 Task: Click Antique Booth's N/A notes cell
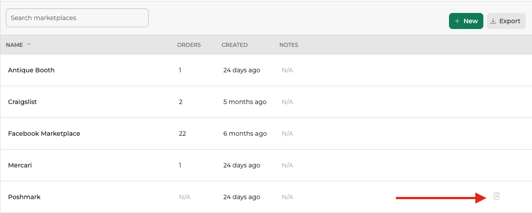click(287, 70)
